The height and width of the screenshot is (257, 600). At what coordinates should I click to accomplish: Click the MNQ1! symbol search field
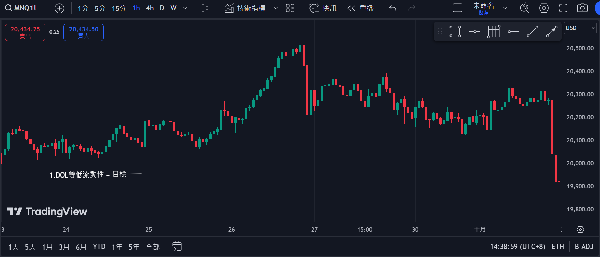pos(21,8)
